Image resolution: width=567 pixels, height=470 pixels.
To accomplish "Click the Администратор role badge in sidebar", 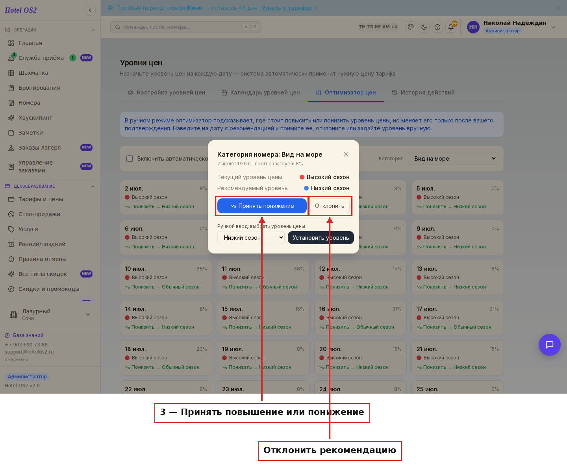I will pyautogui.click(x=27, y=377).
